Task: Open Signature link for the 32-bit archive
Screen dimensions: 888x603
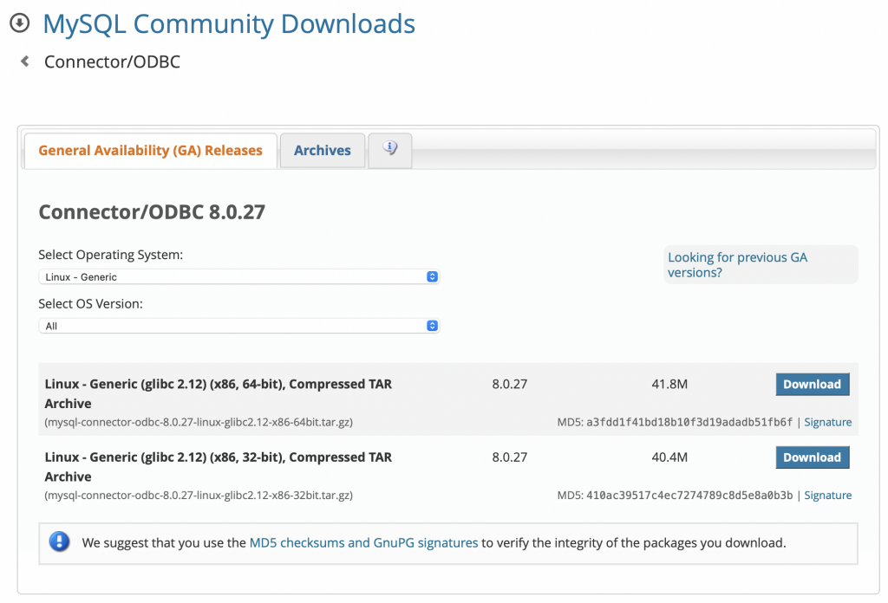Action: coord(828,495)
